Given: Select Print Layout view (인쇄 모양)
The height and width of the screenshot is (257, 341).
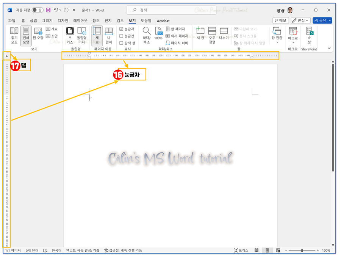Looking at the screenshot, I should (x=26, y=36).
